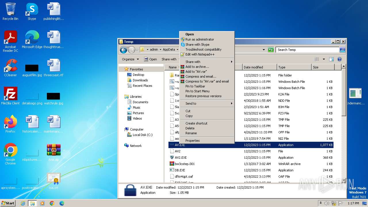Launch Google Chrome desktop shortcut

pos(10,154)
